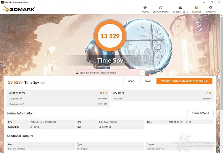Viewport: 223px width, 153px height.
Task: Click the CPU test row label
Action: tap(118, 98)
